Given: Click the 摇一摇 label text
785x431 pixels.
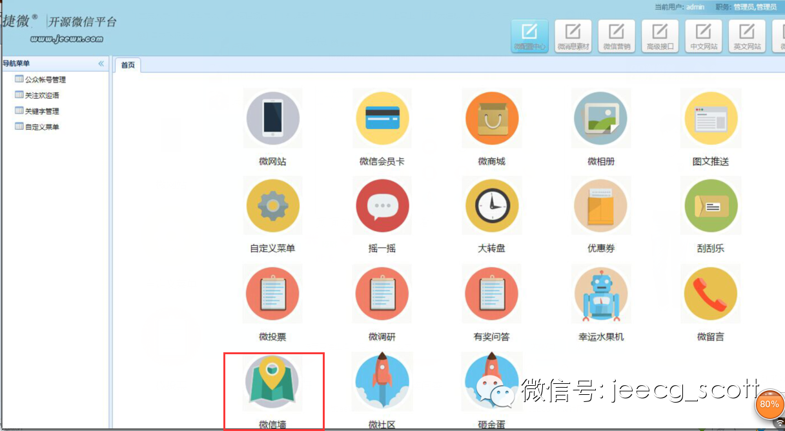Looking at the screenshot, I should click(382, 248).
